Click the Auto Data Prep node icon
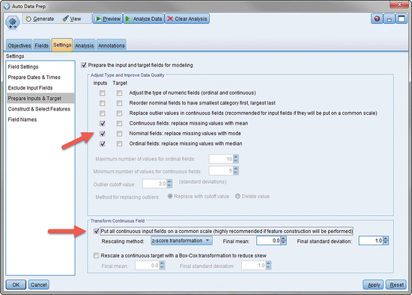Screen dimensions: 412x295 (x=13, y=22)
